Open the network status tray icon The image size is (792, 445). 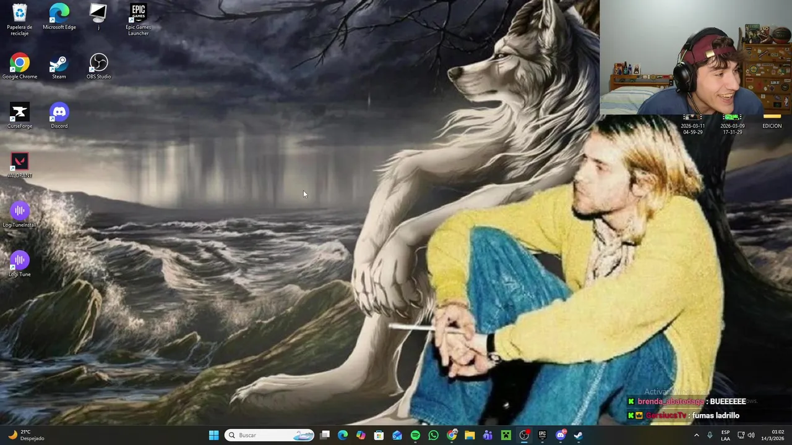coord(741,435)
